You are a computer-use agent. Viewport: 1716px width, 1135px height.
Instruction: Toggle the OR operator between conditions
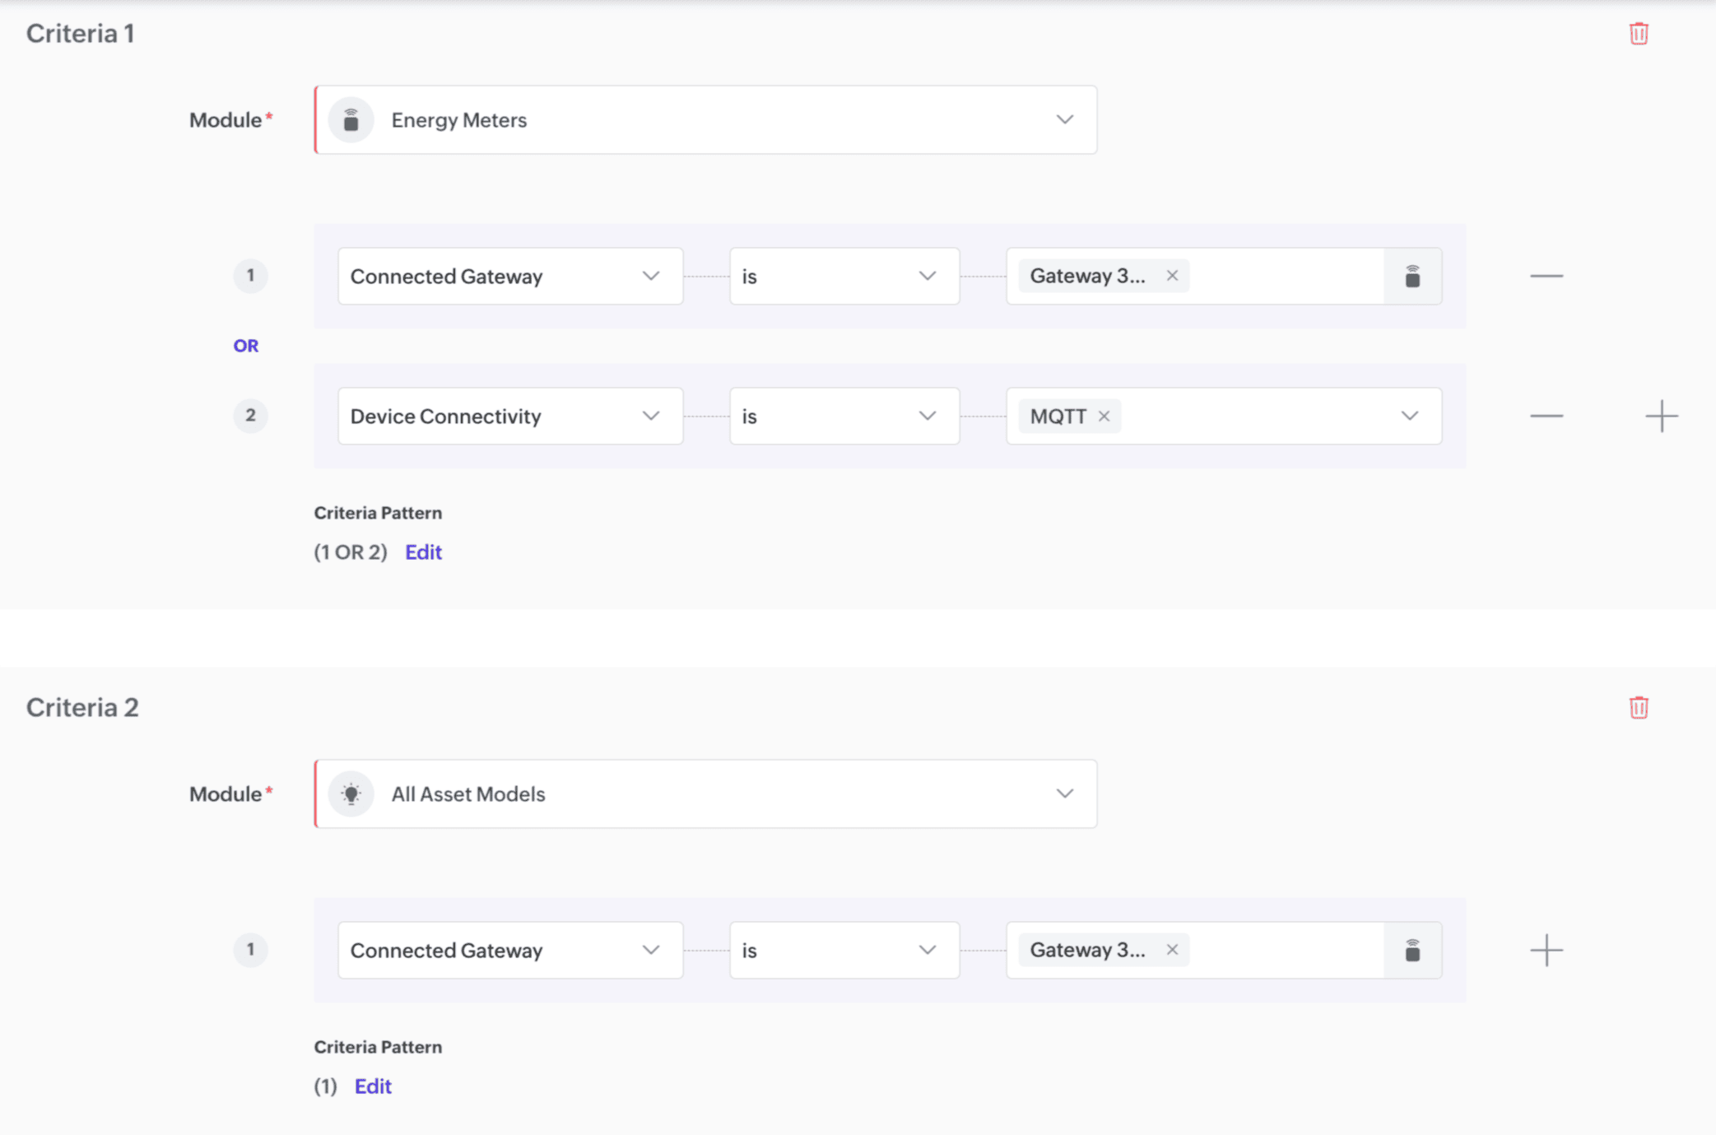click(x=245, y=347)
